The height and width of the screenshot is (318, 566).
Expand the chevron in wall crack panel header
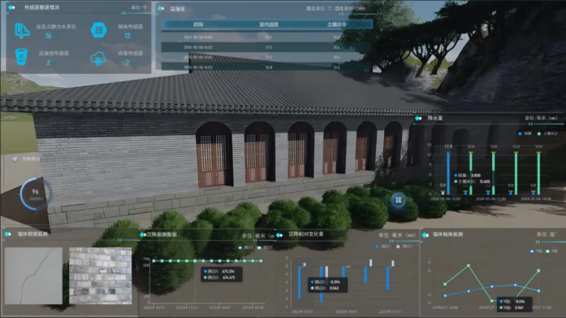tap(119, 240)
